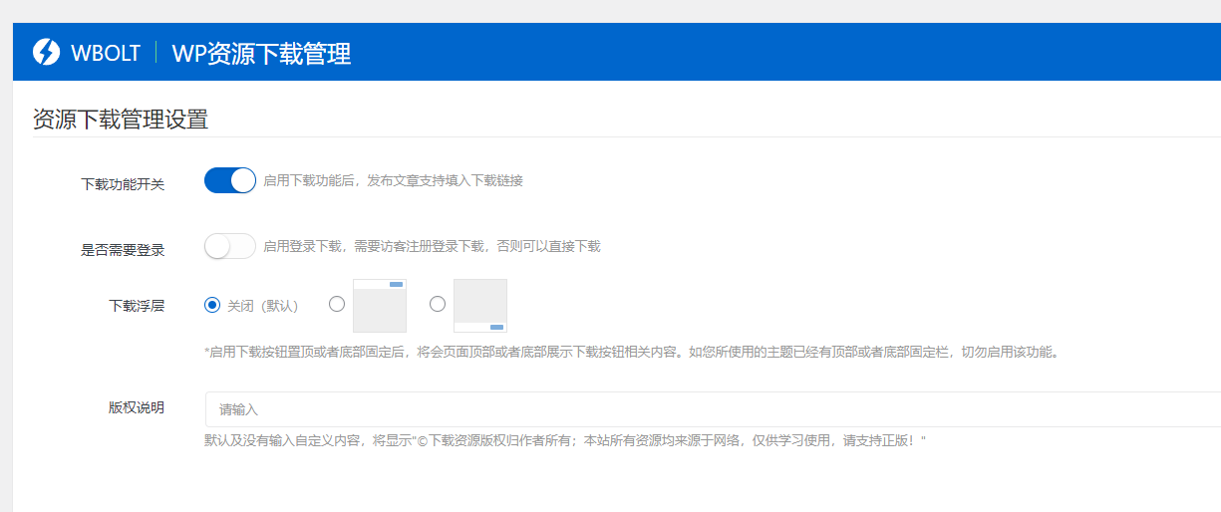Click the 关闭（默认） option label text

[262, 306]
